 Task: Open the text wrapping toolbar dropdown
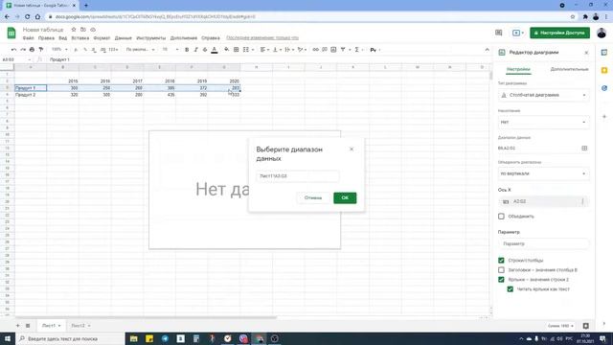(x=289, y=50)
